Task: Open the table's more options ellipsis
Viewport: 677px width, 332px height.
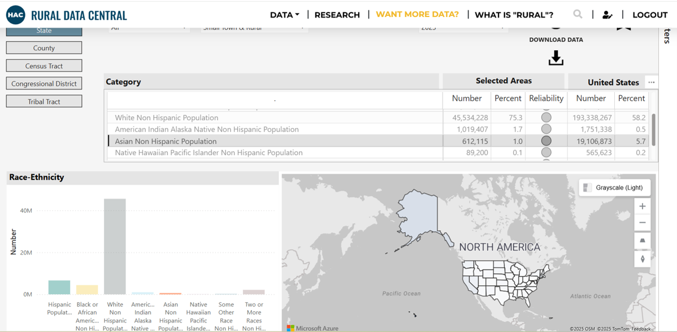Action: pos(652,82)
